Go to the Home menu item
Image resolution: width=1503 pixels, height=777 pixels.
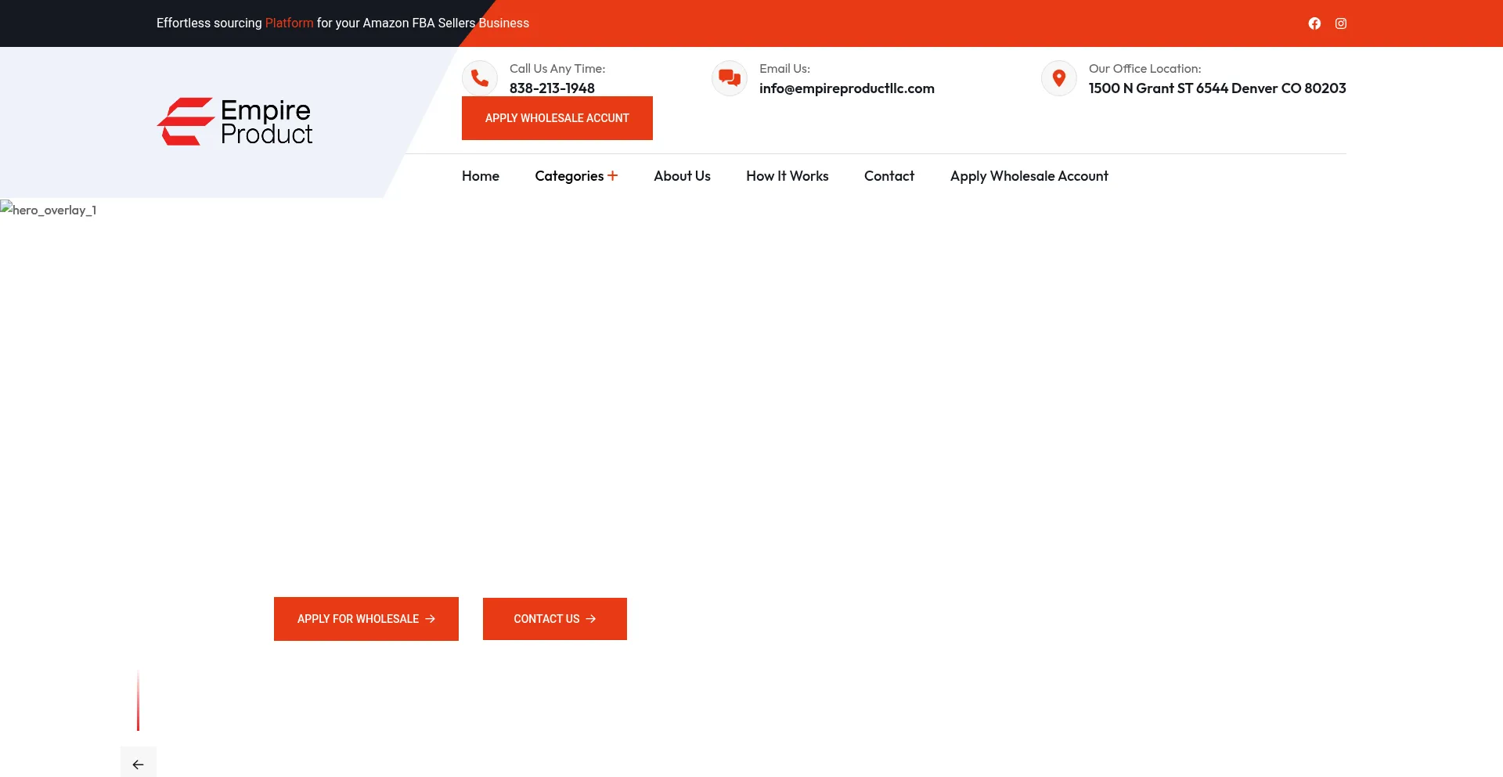pyautogui.click(x=481, y=176)
